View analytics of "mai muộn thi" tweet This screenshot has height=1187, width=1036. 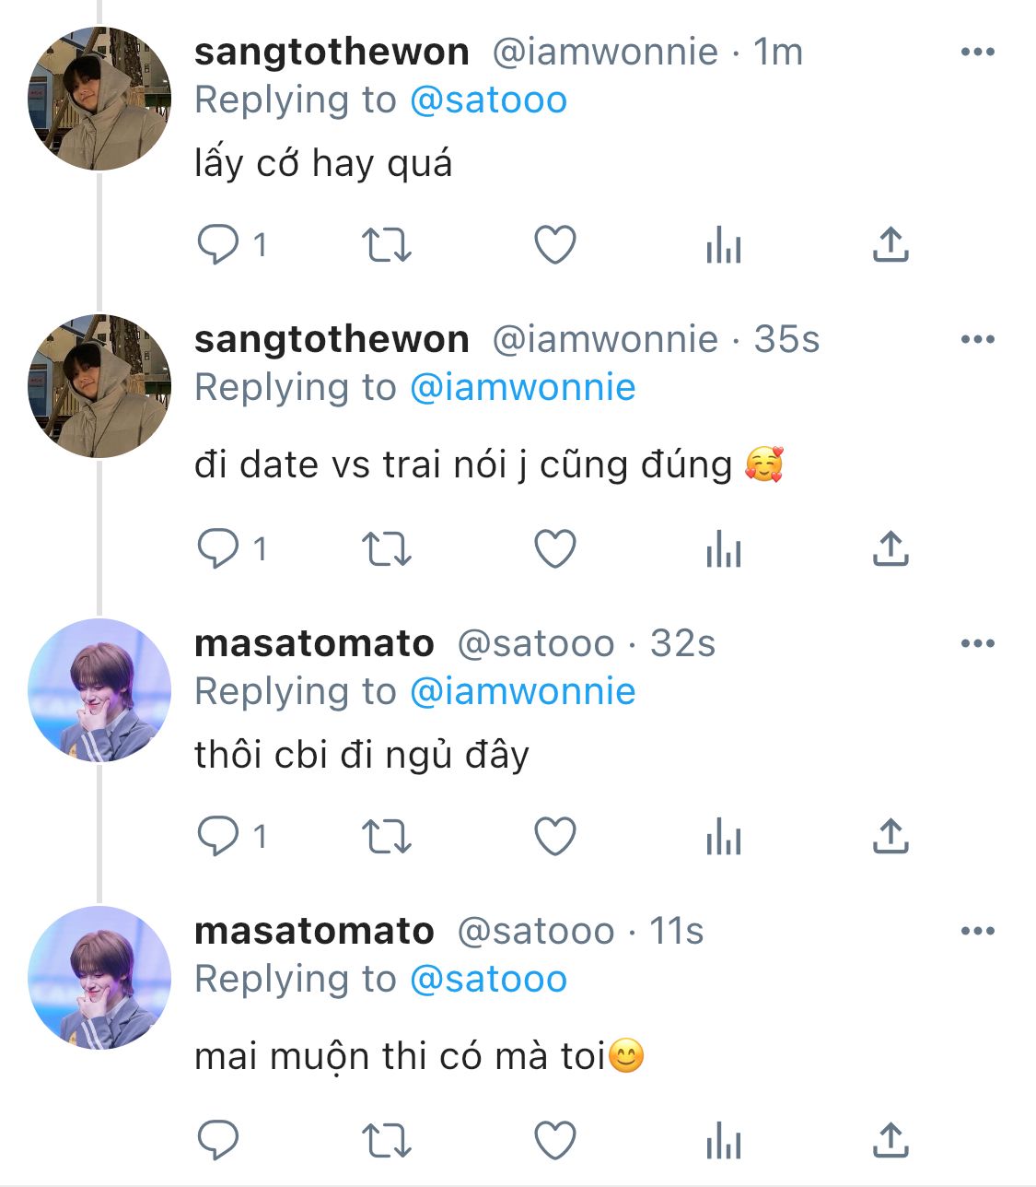point(724,1141)
